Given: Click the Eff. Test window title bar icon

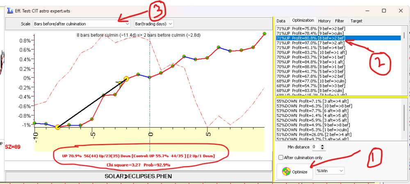Looking at the screenshot, I should click(10, 11).
